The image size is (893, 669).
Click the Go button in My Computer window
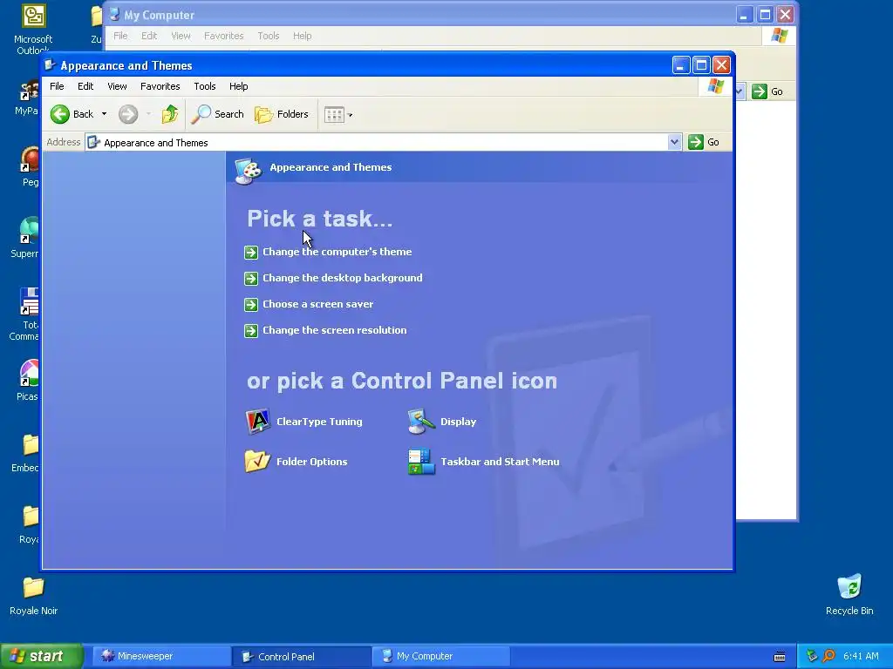tap(767, 91)
